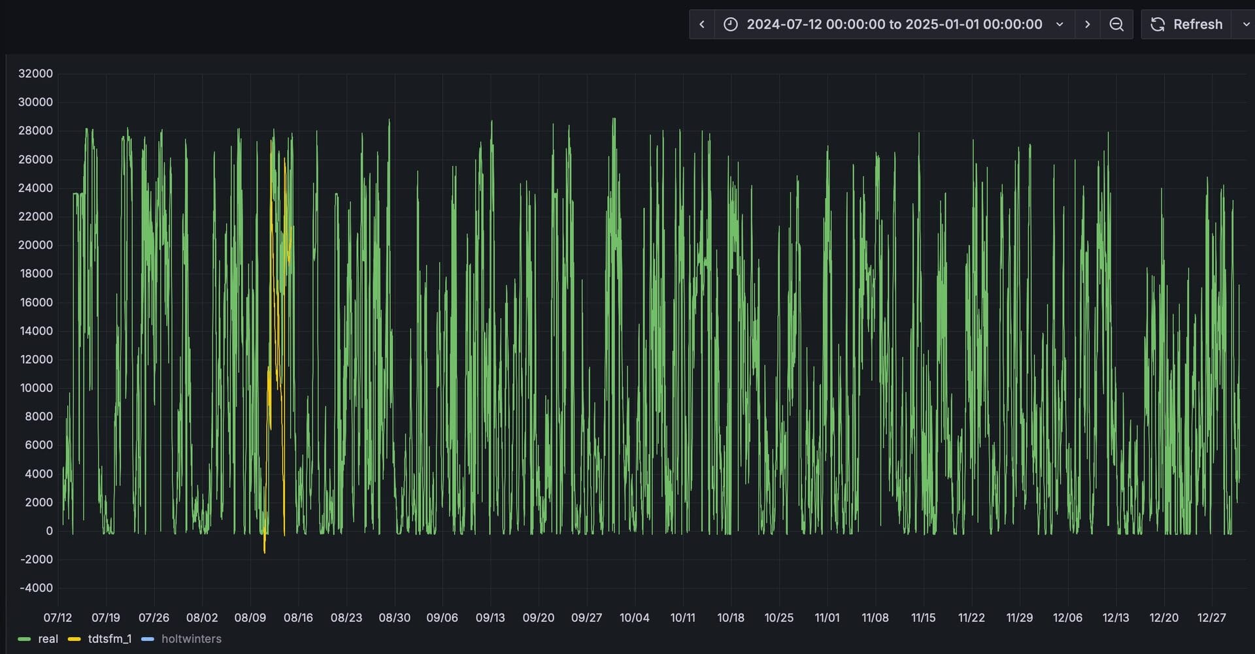This screenshot has height=654, width=1255.
Task: Show the holtwinters series in legend
Action: [191, 639]
